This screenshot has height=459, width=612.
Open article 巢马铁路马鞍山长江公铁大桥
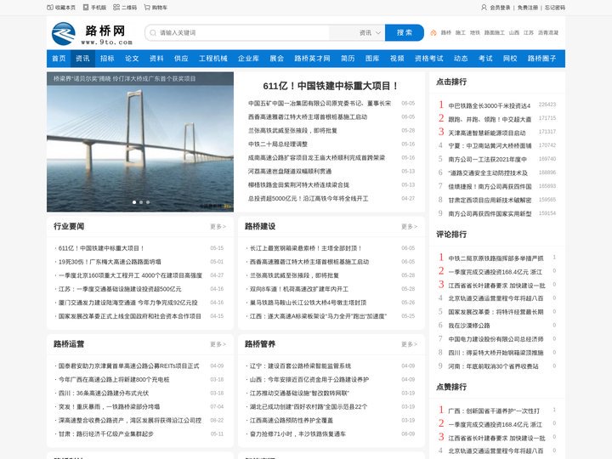308,303
